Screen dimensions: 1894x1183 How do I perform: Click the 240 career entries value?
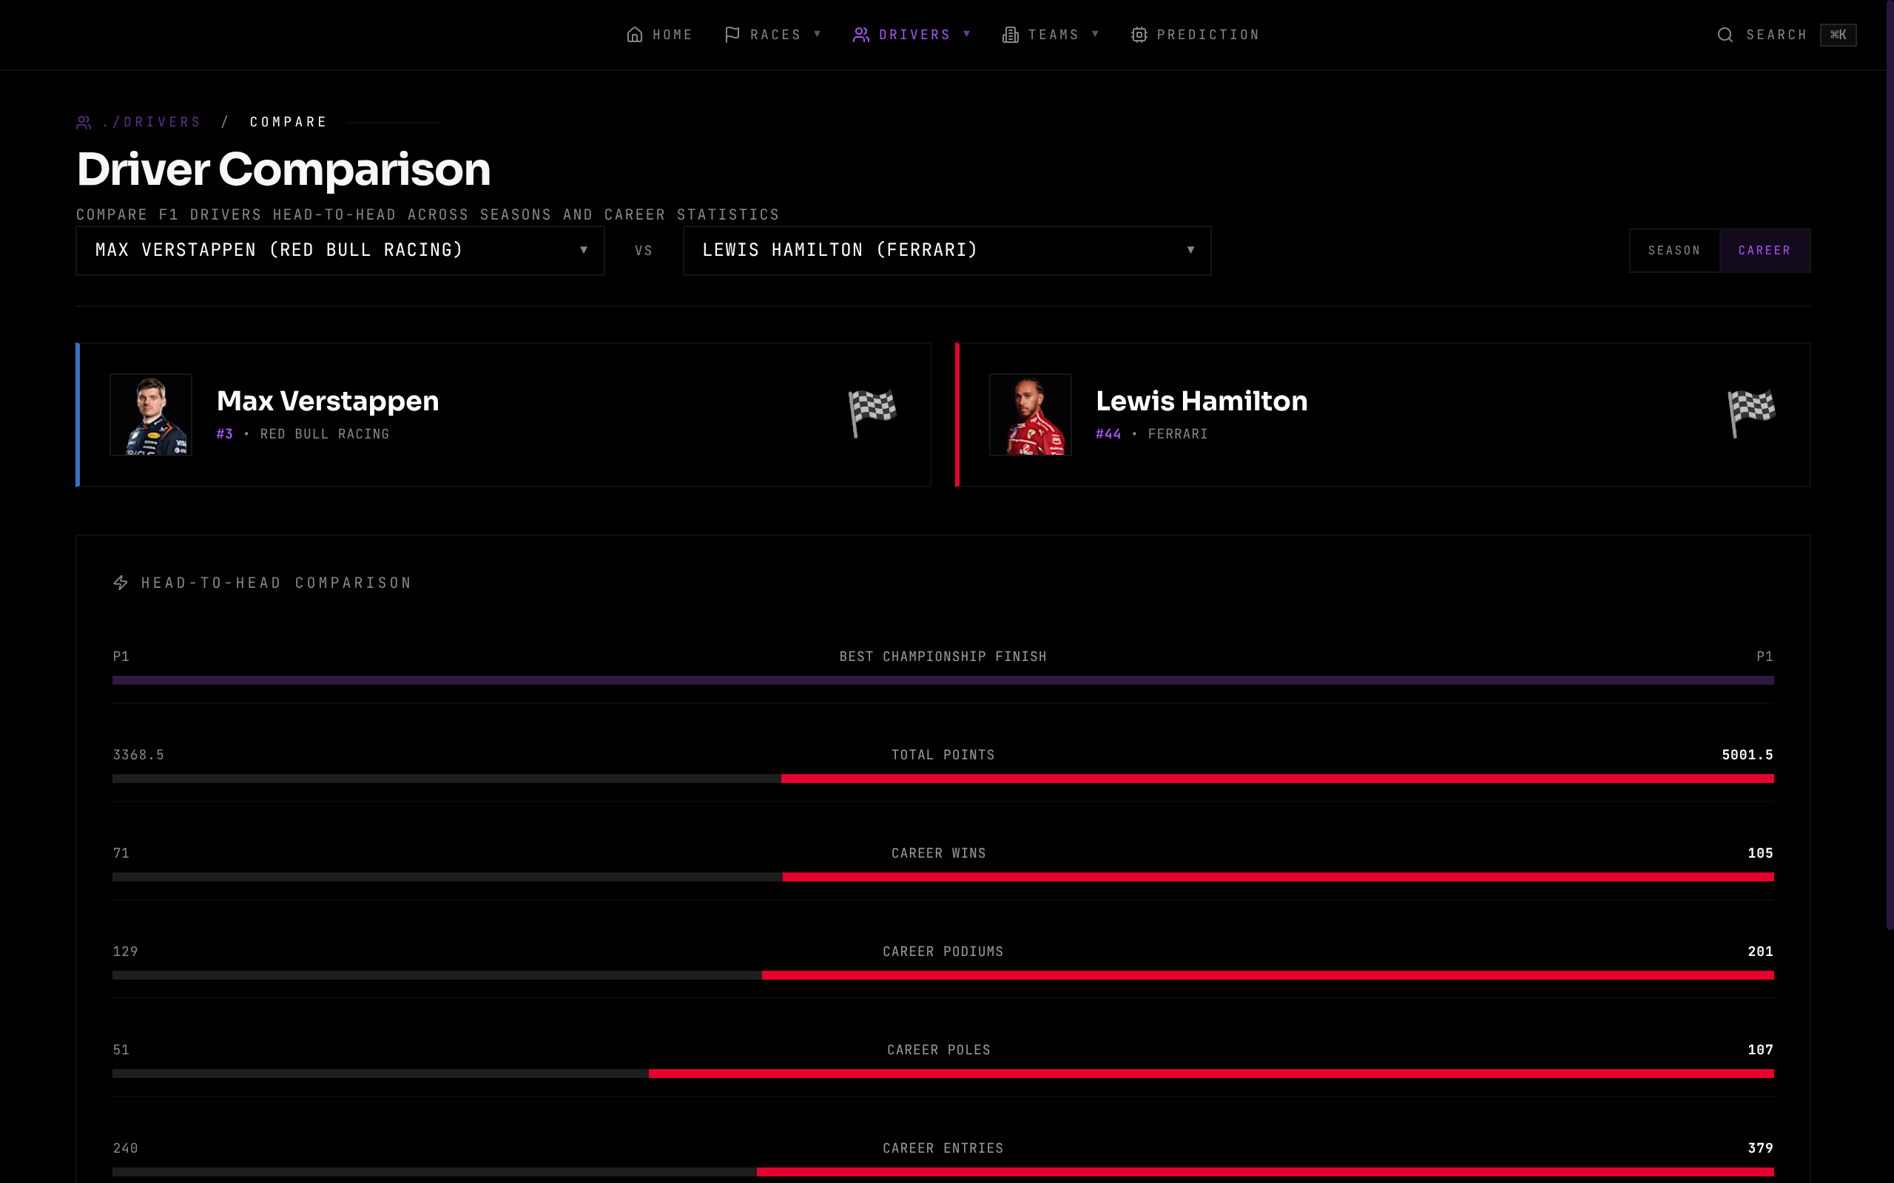tap(125, 1148)
